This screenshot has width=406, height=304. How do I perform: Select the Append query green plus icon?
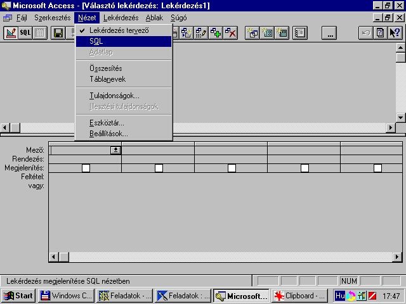(x=216, y=33)
